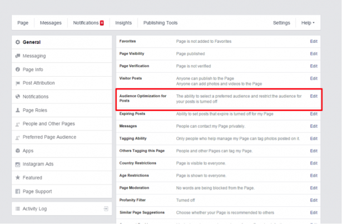The height and width of the screenshot is (224, 342).
Task: Open the Insights tab
Action: click(x=123, y=23)
